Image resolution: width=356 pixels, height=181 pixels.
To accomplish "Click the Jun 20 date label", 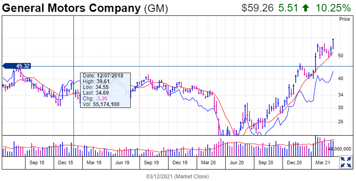I will click(237, 163).
